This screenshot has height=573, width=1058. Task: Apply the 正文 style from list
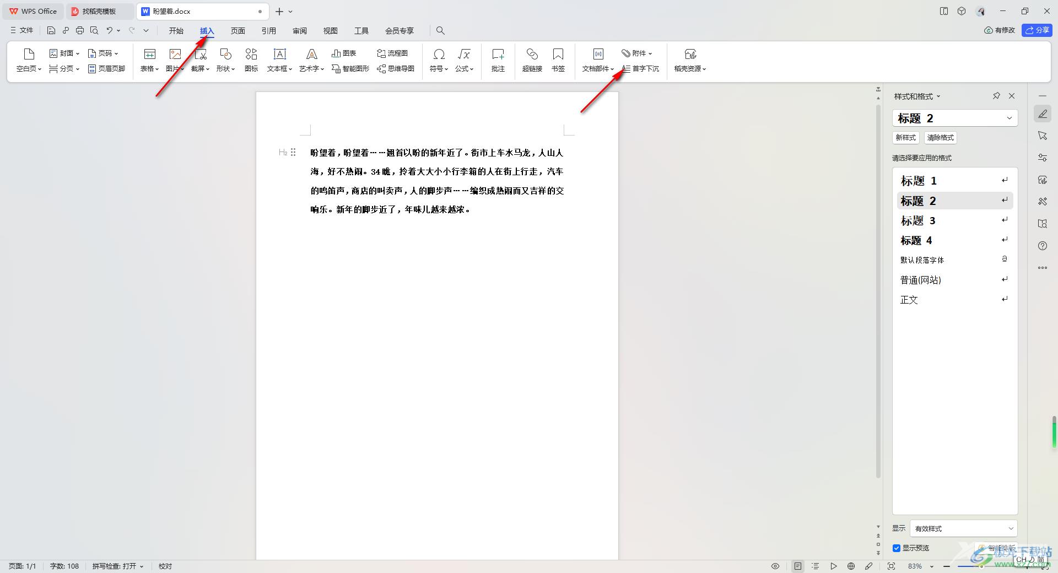click(955, 300)
